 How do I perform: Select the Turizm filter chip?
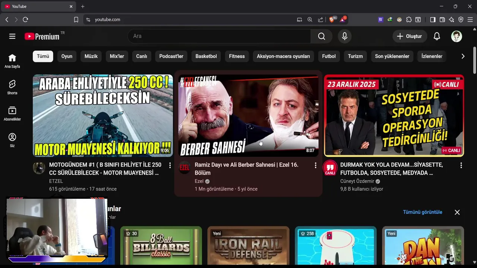pos(355,56)
